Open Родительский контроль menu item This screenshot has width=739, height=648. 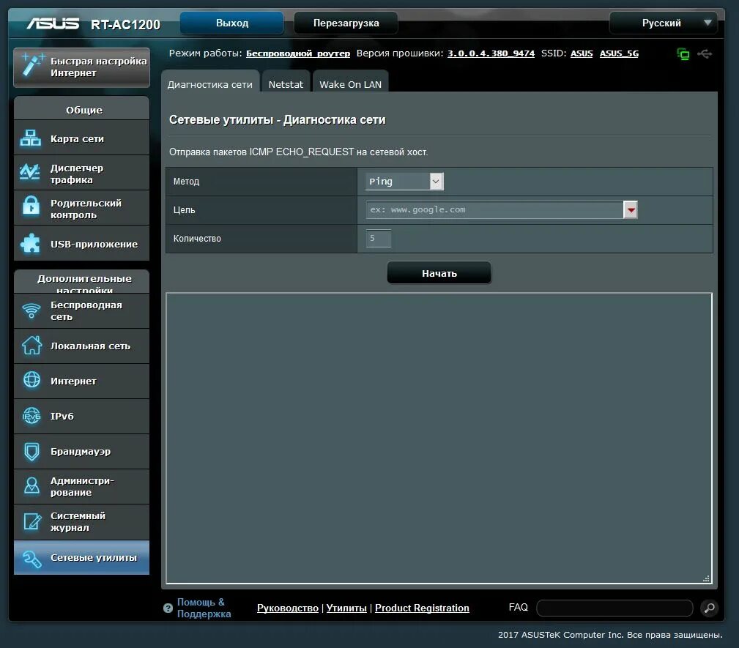pyautogui.click(x=81, y=208)
